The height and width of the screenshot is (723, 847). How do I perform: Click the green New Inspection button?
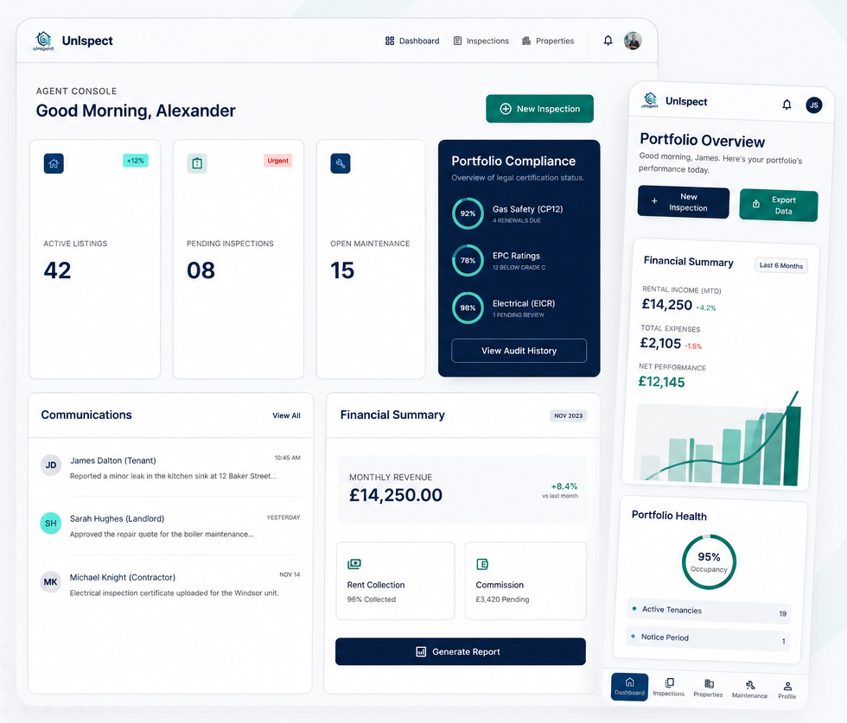[539, 109]
